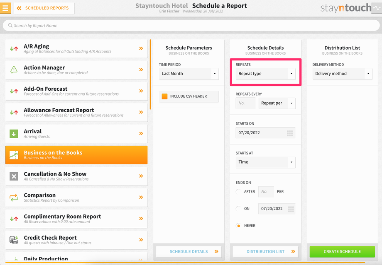Click the Action Manager warning triangle icon
382x265 pixels.
[14, 70]
